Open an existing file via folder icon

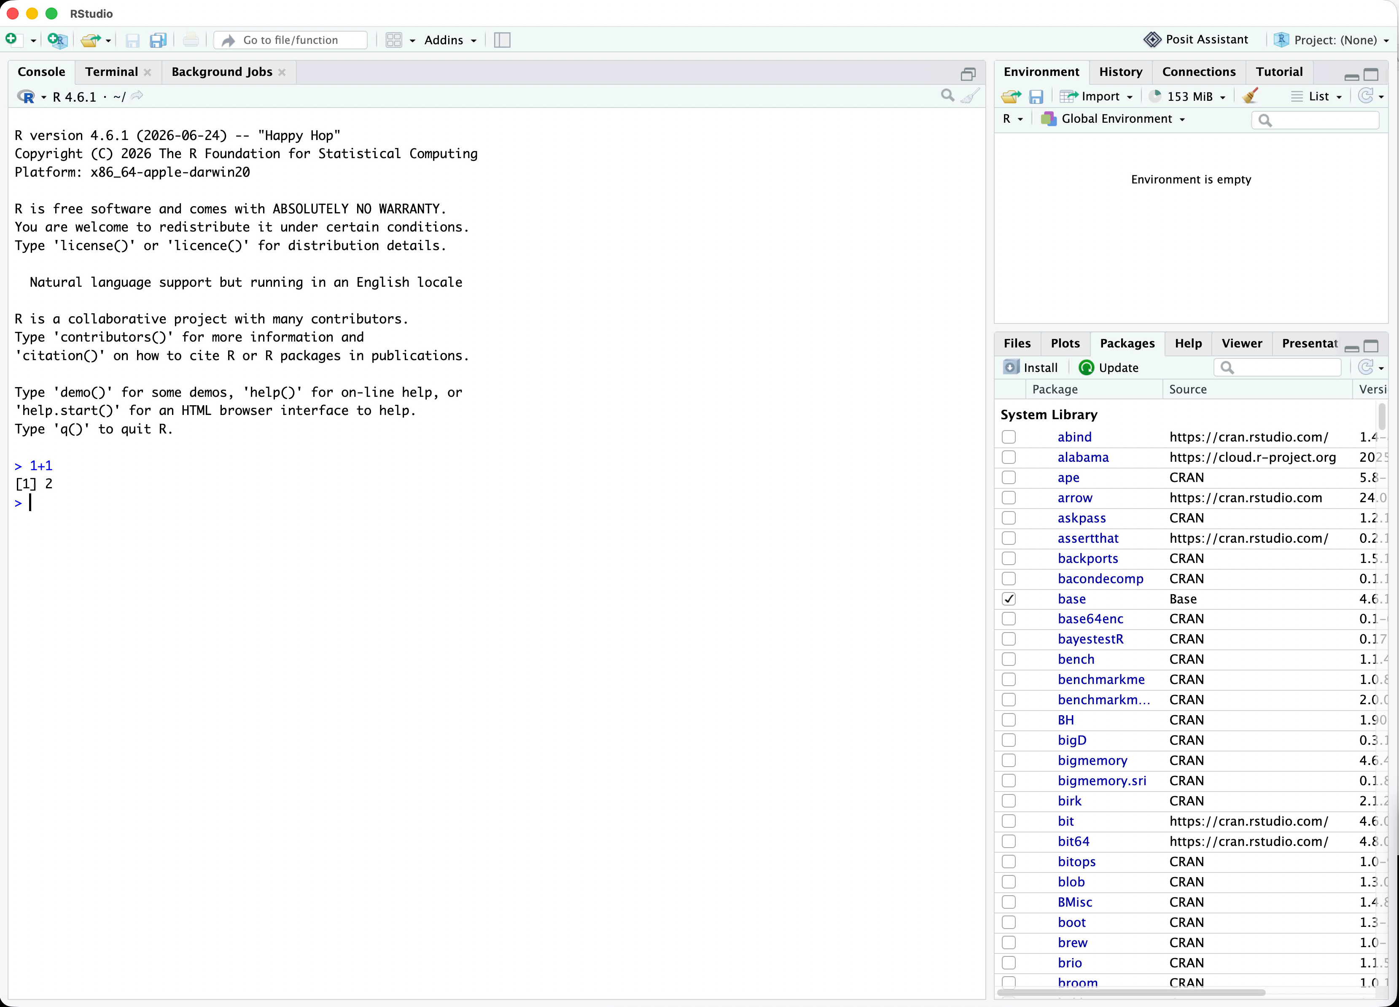coord(91,40)
